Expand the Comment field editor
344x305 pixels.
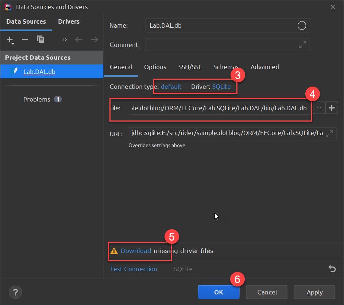pos(302,45)
